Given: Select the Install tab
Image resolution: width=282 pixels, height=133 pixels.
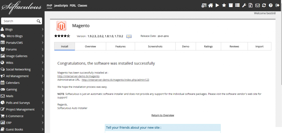Looking at the screenshot, I should point(64,46).
